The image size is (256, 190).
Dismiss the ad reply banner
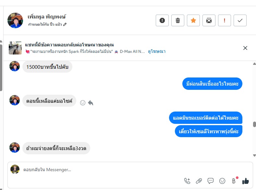(x=245, y=48)
